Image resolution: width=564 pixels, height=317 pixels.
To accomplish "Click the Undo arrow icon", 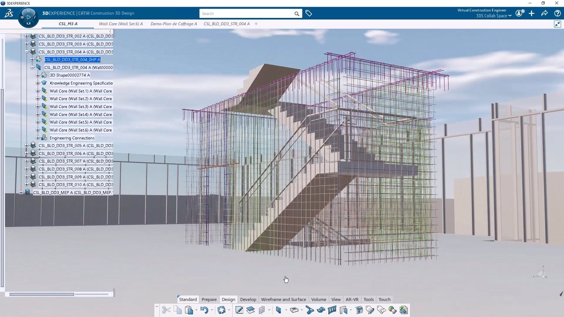I will [204, 310].
